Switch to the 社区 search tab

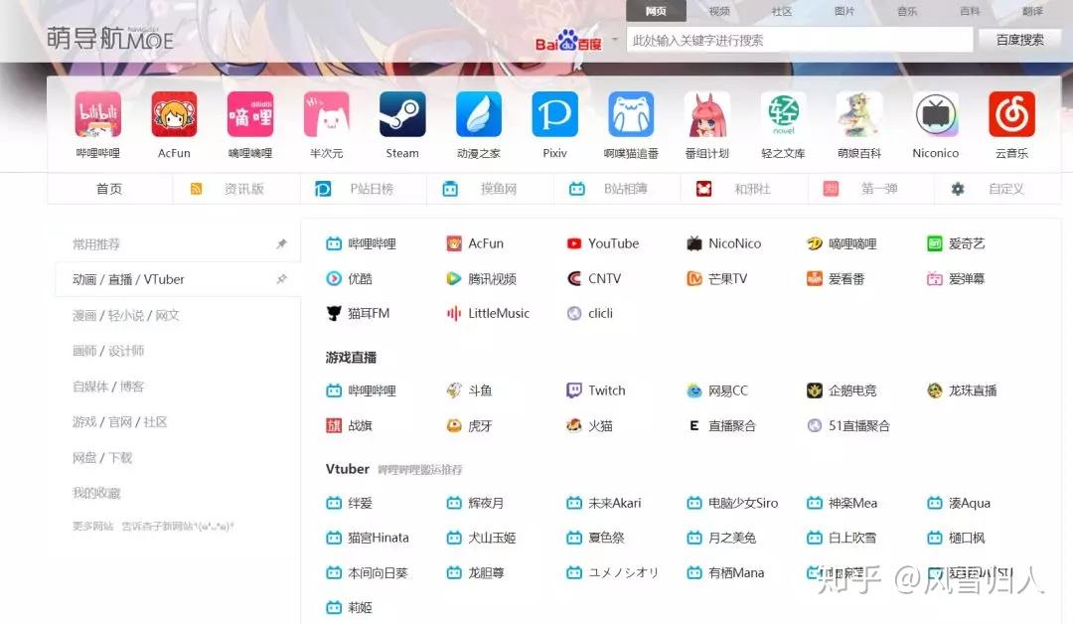coord(782,11)
